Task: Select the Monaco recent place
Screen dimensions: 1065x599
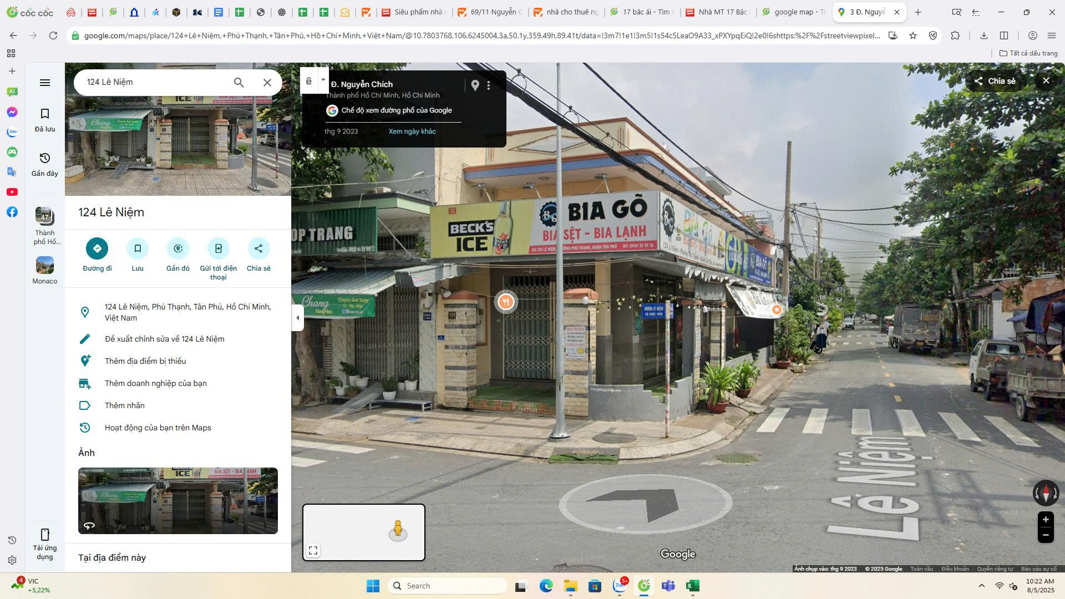Action: 45,271
